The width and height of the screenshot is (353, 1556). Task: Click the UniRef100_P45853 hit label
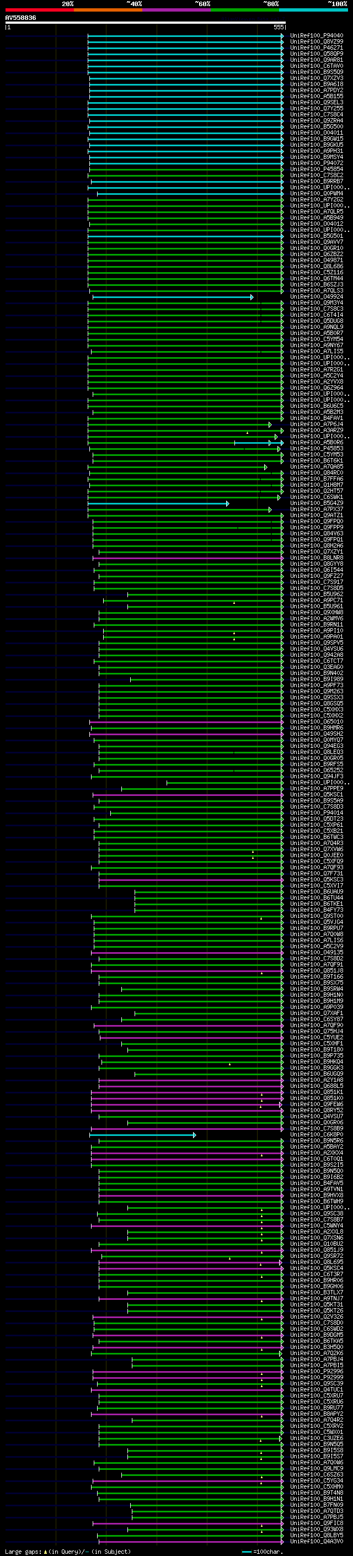tap(317, 448)
